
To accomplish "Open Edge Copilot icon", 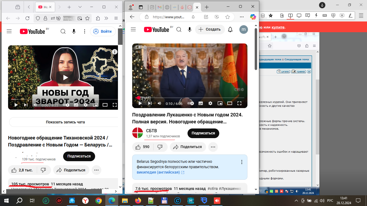I will [253, 17].
